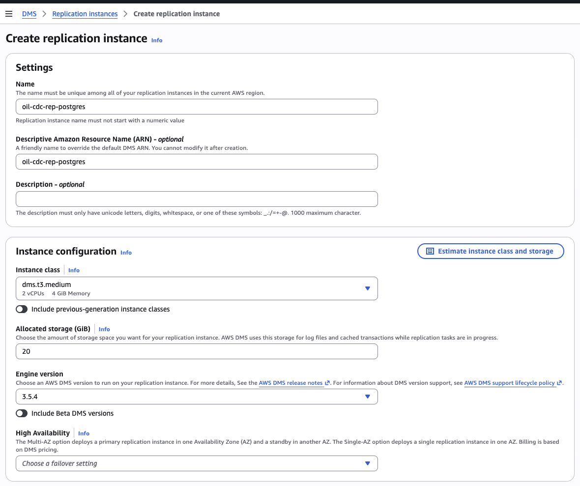Toggle Include previous-generation instance classes
This screenshot has width=580, height=486.
(x=22, y=309)
